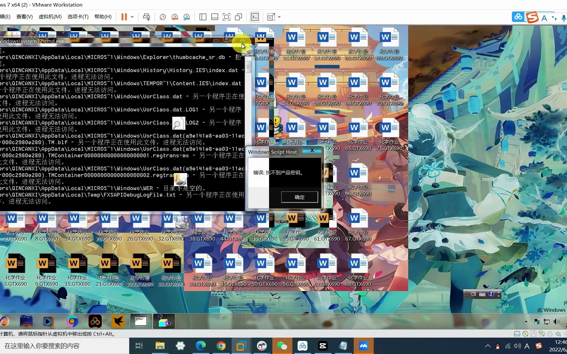Click the guest network tray icon
The width and height of the screenshot is (567, 354).
tap(547, 322)
